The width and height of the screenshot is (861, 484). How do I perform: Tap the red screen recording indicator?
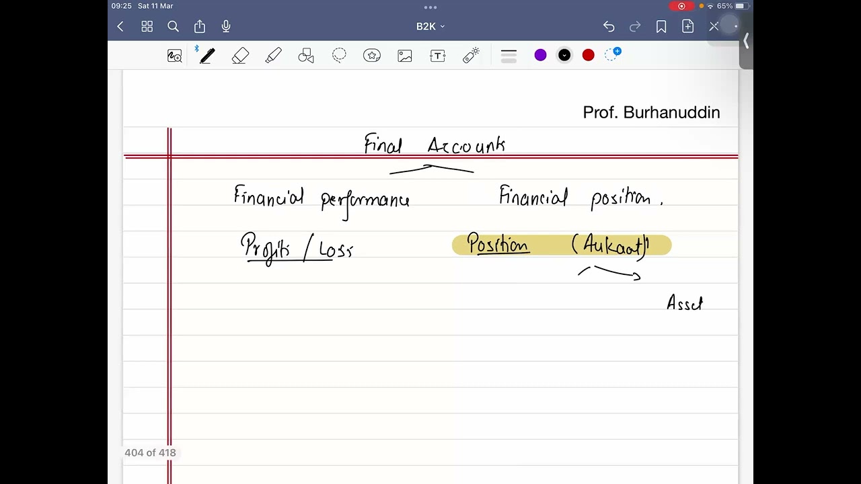tap(681, 6)
